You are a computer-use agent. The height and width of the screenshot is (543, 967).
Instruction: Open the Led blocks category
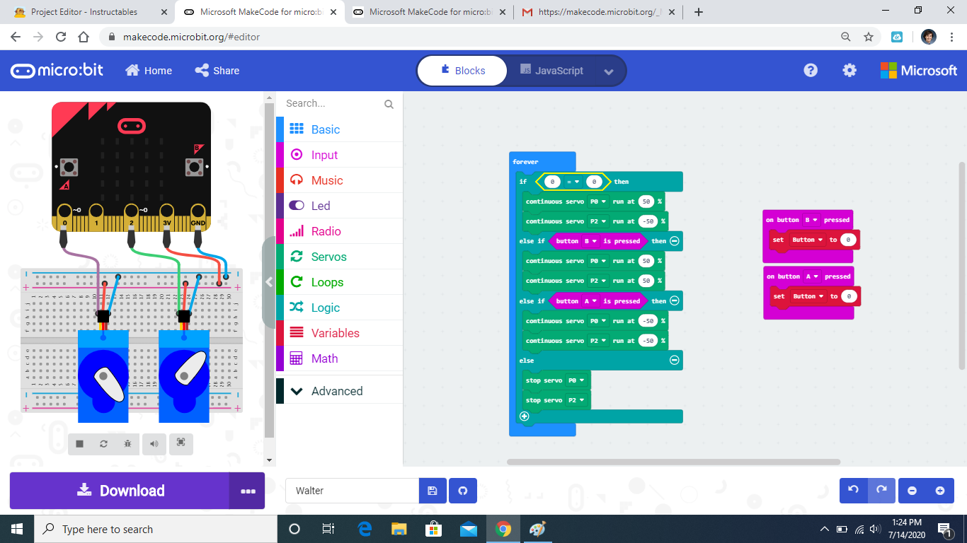click(340, 206)
